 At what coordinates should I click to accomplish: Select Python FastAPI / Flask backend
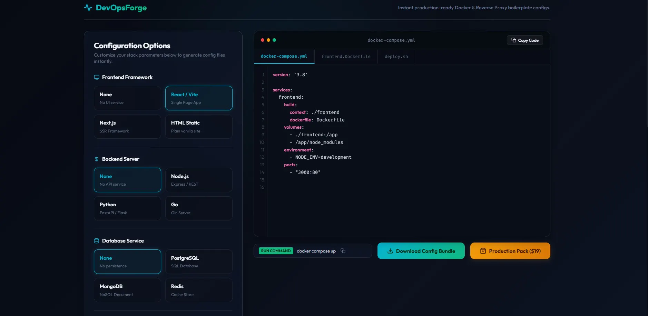127,208
